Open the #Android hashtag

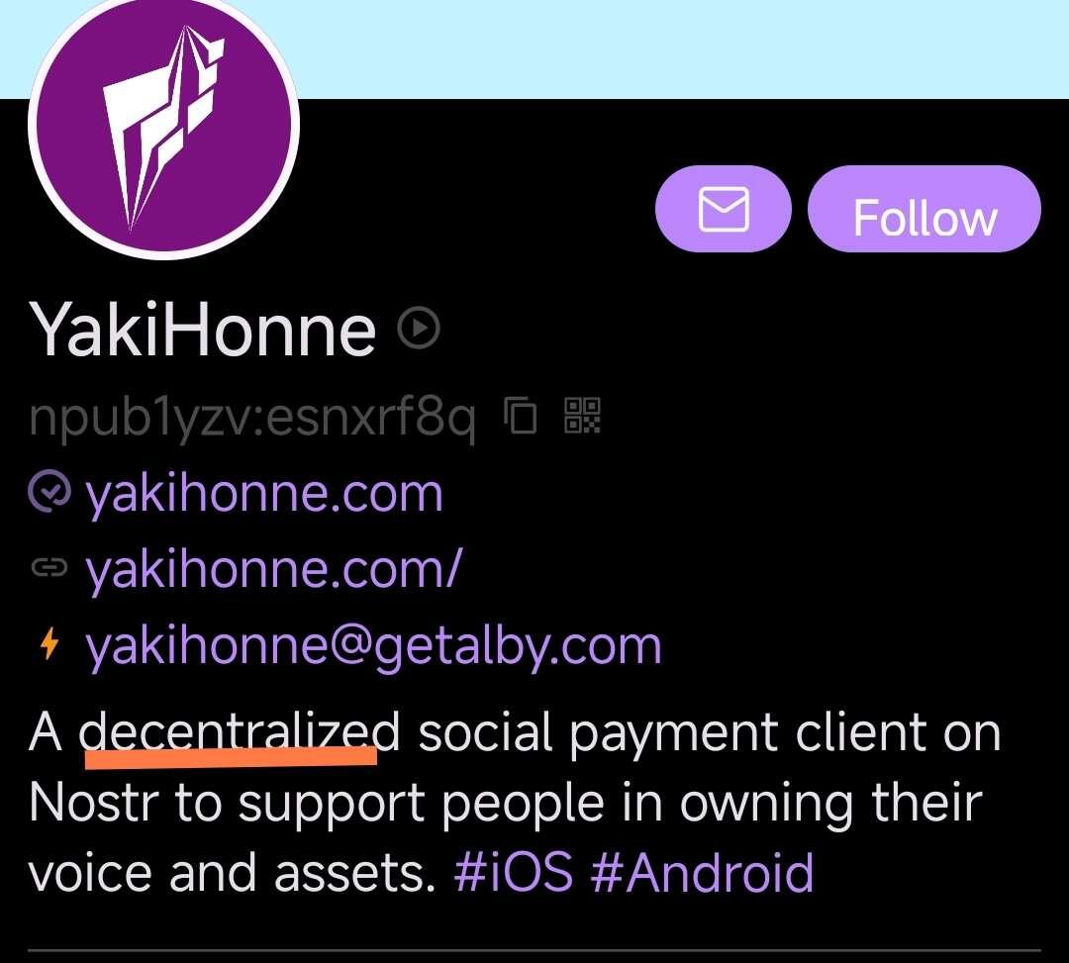pyautogui.click(x=702, y=872)
